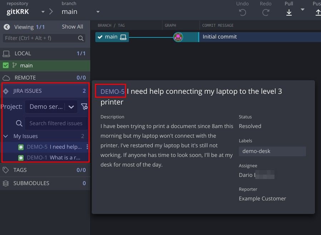Click the breadcrumb arrow after gitKRK
The height and width of the screenshot is (235, 321).
tap(51, 12)
